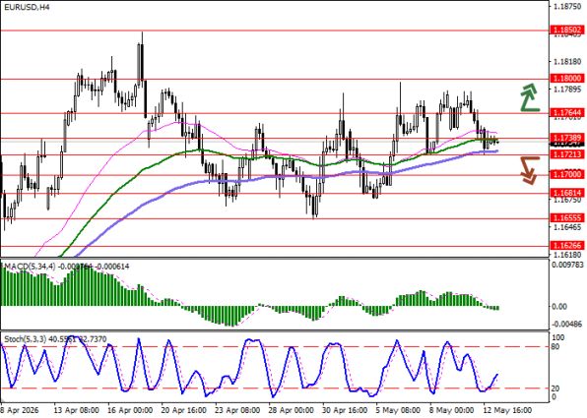Viewport: 587px width, 418px height.
Task: Select the 1.17389 red price label
Action: pyautogui.click(x=567, y=138)
